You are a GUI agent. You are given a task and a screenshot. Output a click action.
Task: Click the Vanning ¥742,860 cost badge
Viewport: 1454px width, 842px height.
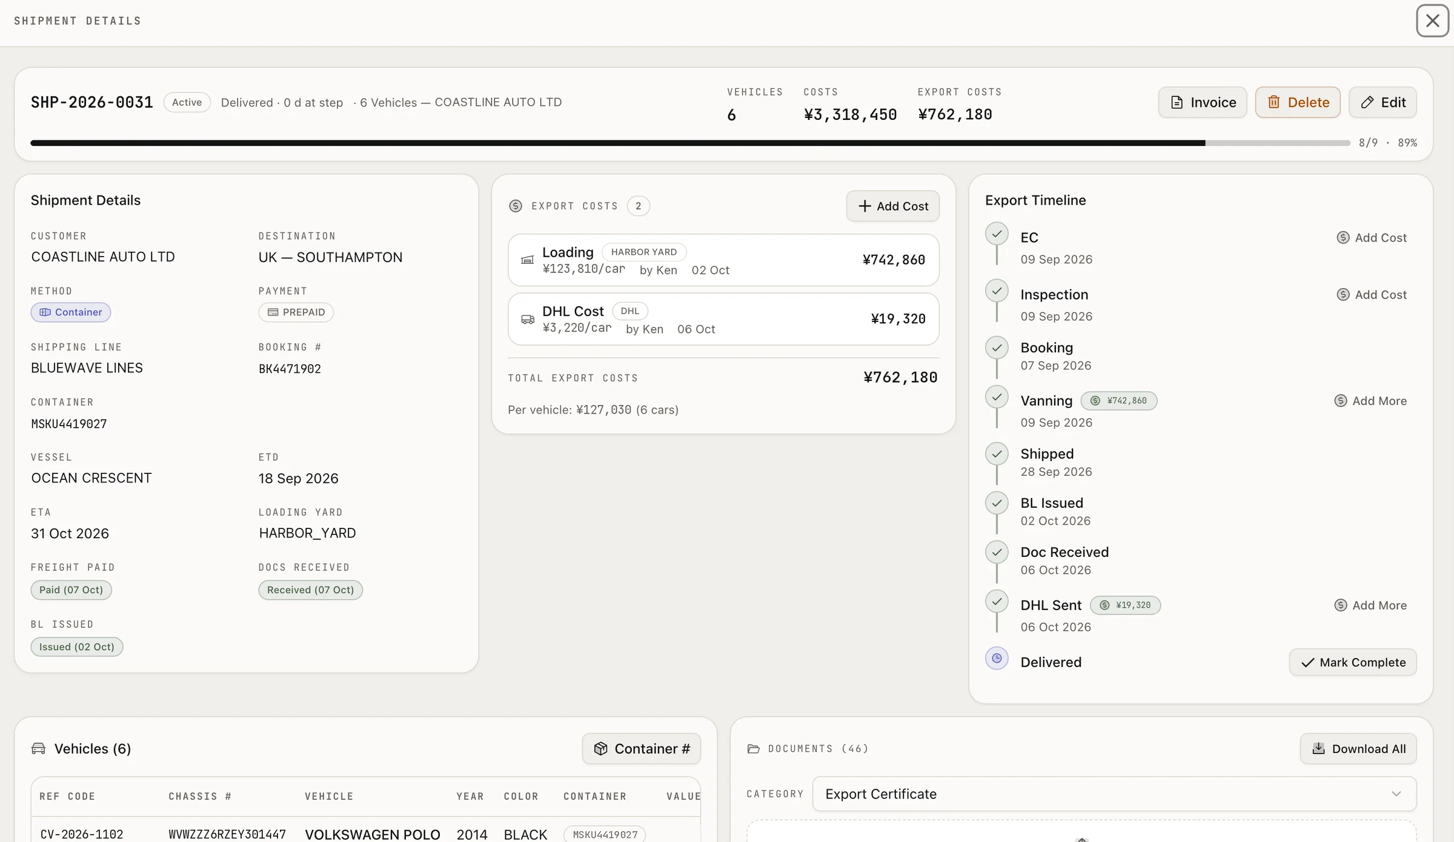coord(1119,401)
